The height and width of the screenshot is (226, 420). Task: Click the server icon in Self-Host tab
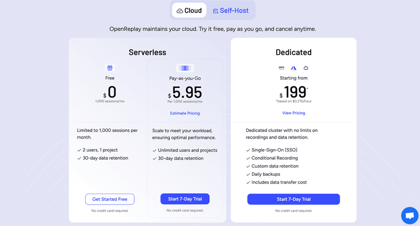[x=215, y=11]
